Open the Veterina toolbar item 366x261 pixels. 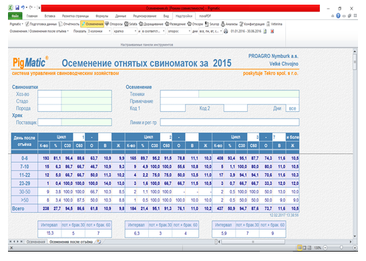[274, 24]
